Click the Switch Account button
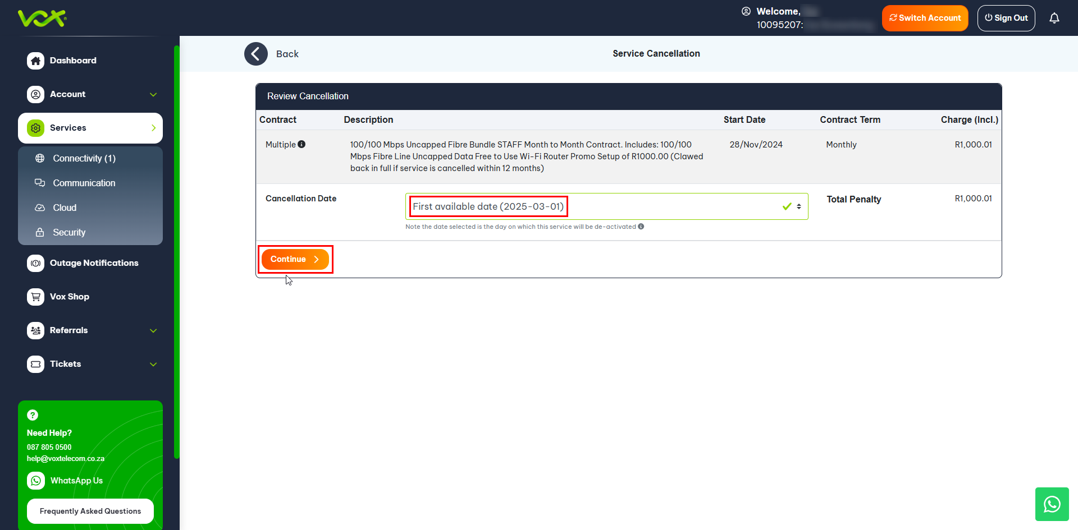 click(925, 18)
